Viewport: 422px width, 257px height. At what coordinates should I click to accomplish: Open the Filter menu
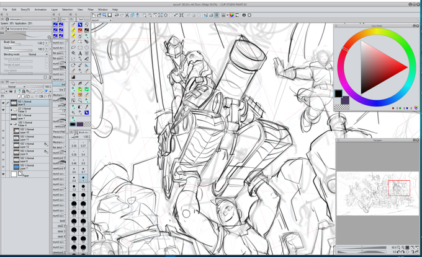point(91,9)
